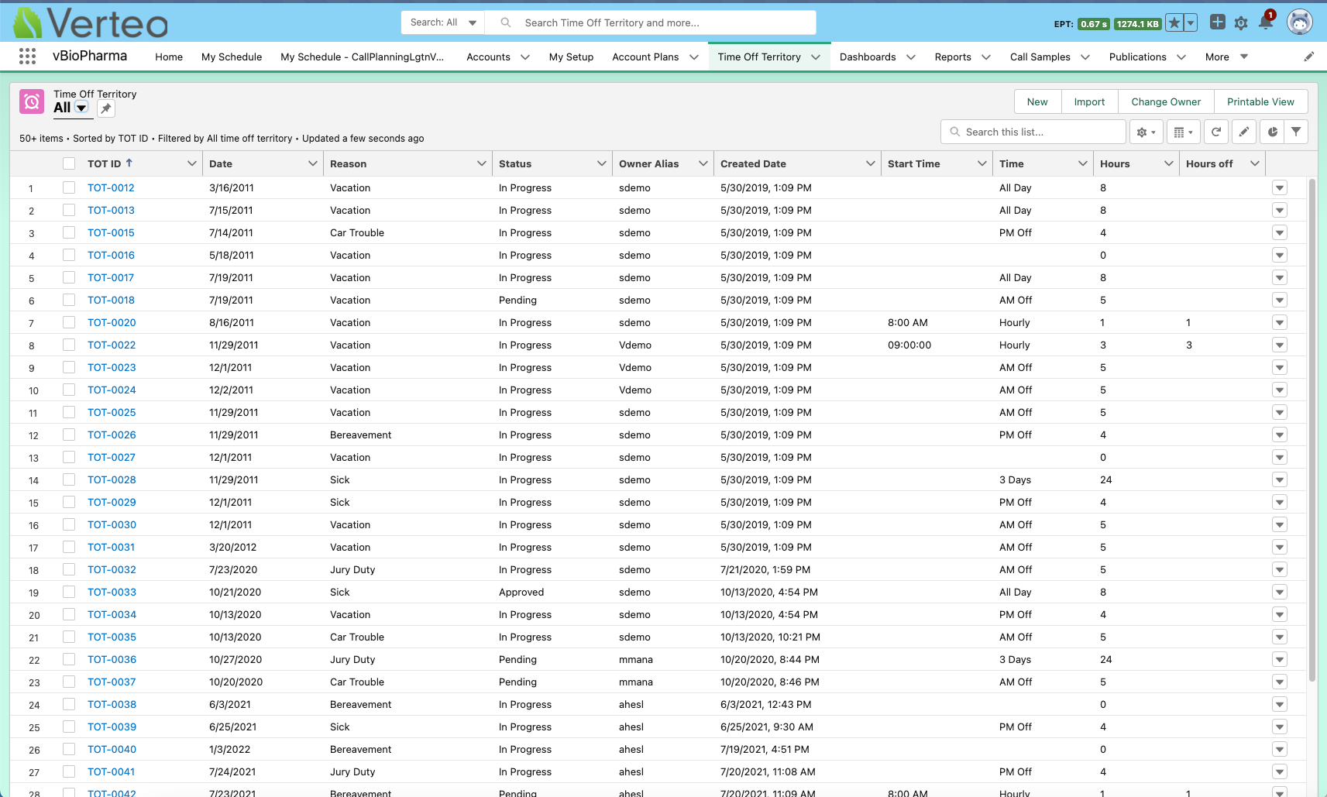This screenshot has width=1327, height=797.
Task: Switch to the Dashboards tab
Action: tap(867, 57)
